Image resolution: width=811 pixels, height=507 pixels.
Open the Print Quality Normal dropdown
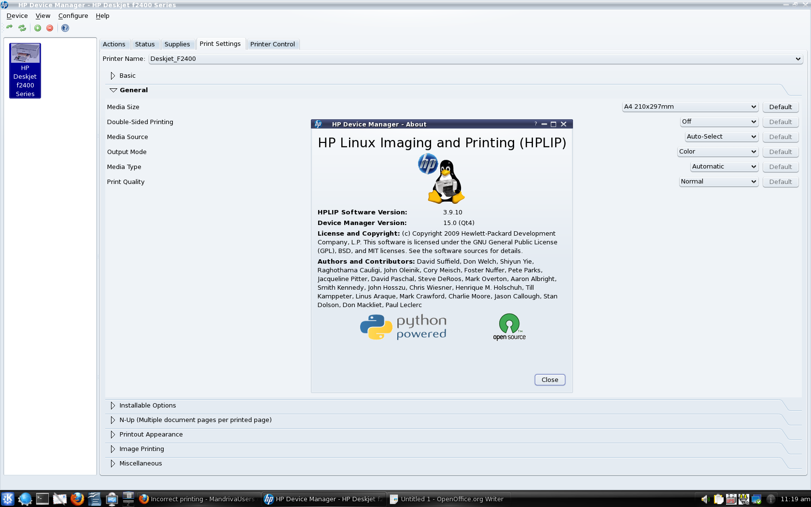[x=719, y=182]
